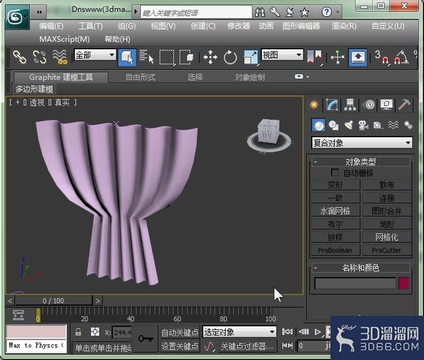
Task: Open the 视图(V) menu
Action: click(163, 26)
